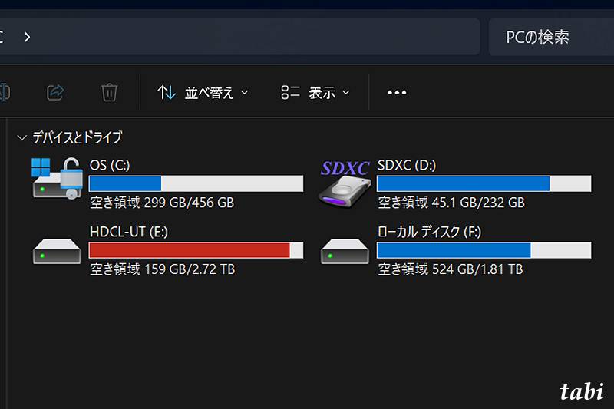Viewport: 614px width, 409px height.
Task: Open the three-dot more options menu
Action: pos(397,93)
